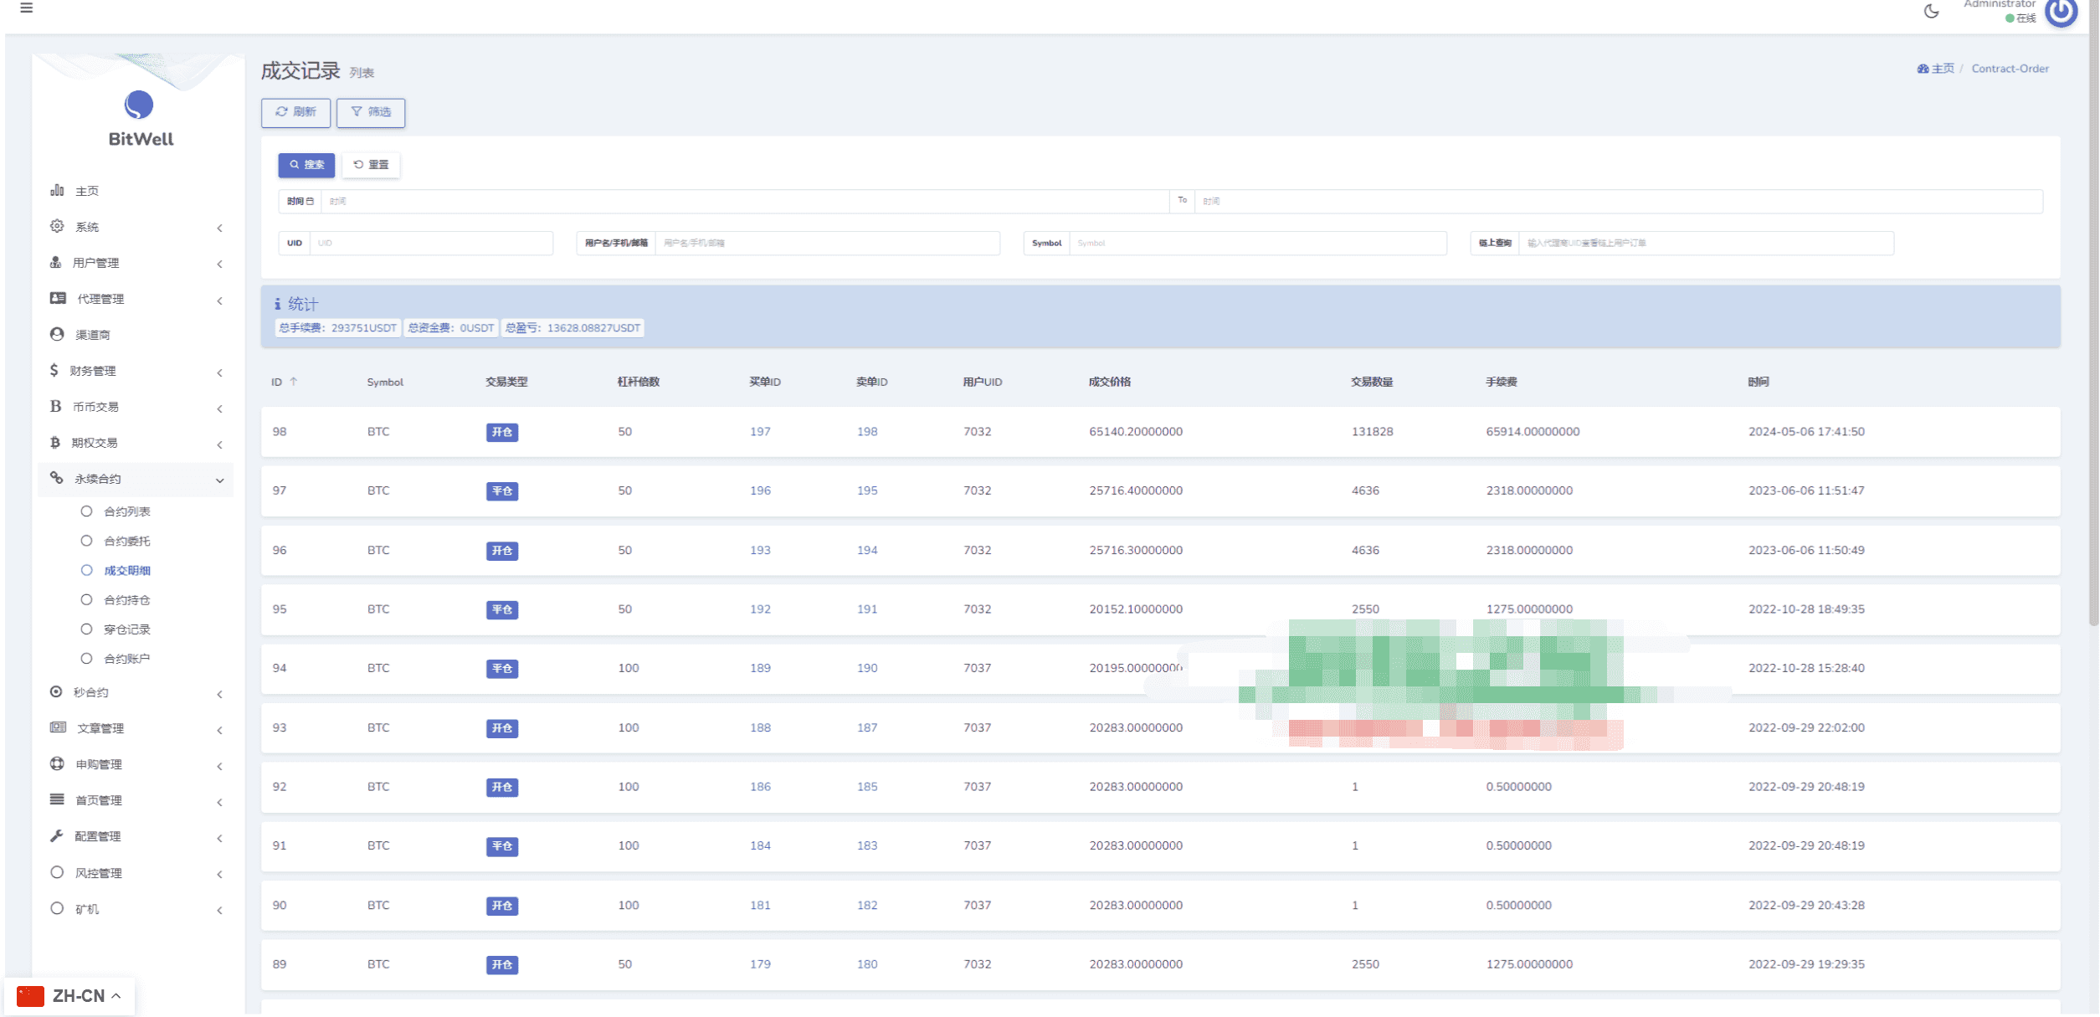Switch to dark mode moon icon

tap(1932, 11)
